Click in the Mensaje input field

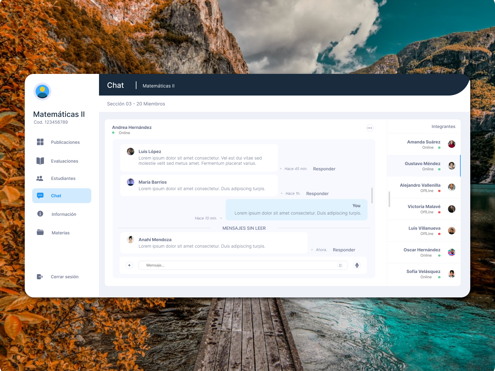[x=217, y=265]
